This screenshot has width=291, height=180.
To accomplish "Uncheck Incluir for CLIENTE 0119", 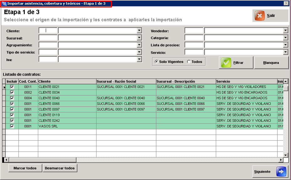I will click(x=12, y=115).
